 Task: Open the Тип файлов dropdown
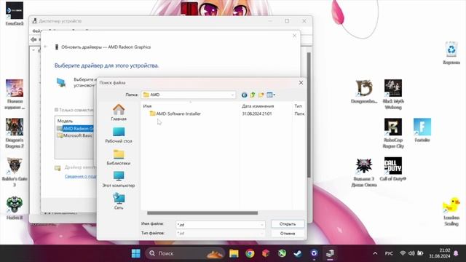(220, 234)
